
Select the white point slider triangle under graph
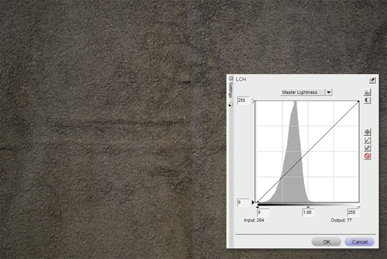coord(359,207)
